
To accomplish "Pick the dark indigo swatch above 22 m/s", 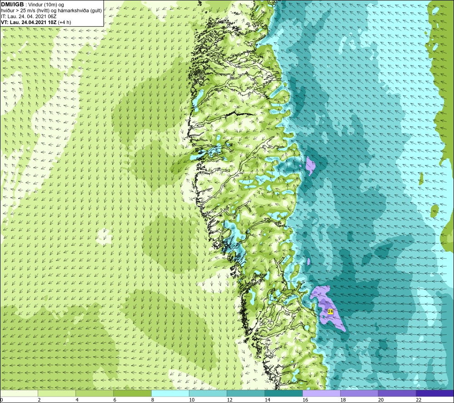I will click(435, 393).
